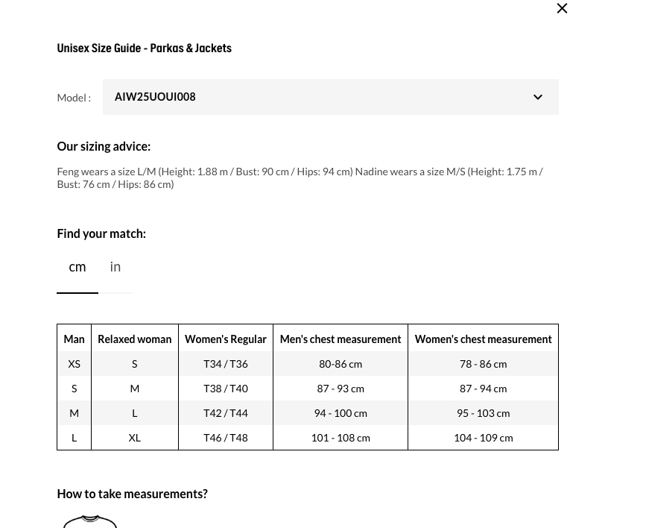The width and height of the screenshot is (646, 528).
Task: Click the 94 - 100 cm measurement cell
Action: (x=341, y=413)
